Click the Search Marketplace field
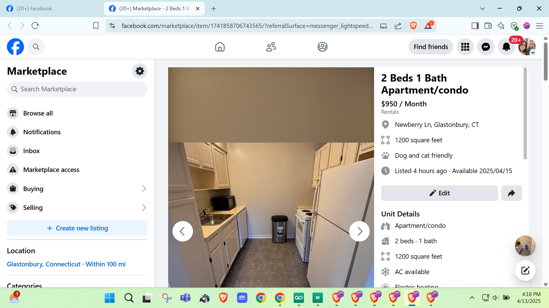The image size is (549, 308). click(x=77, y=89)
